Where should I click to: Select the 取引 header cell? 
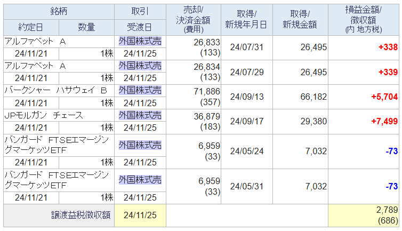tap(140, 12)
